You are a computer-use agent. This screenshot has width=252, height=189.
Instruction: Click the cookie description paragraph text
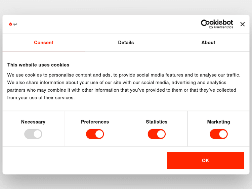click(124, 86)
